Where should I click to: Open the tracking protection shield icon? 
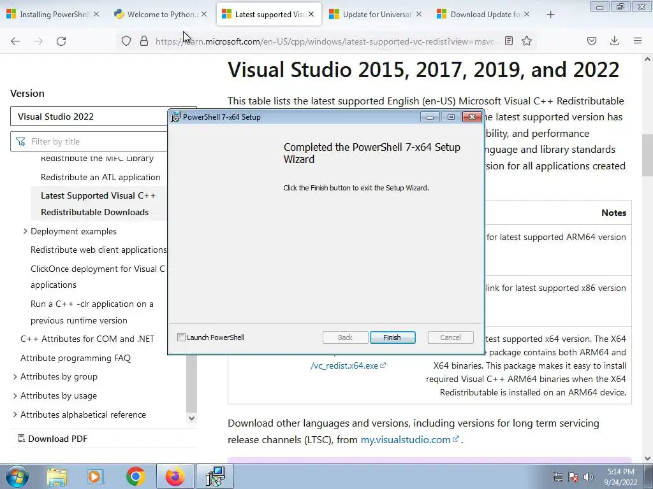(x=126, y=41)
